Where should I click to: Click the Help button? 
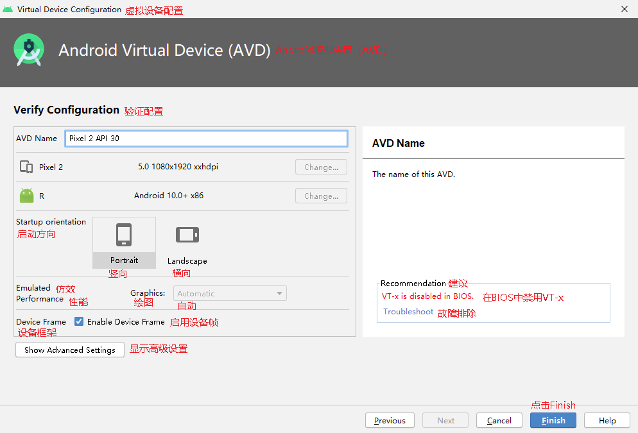pyautogui.click(x=607, y=420)
